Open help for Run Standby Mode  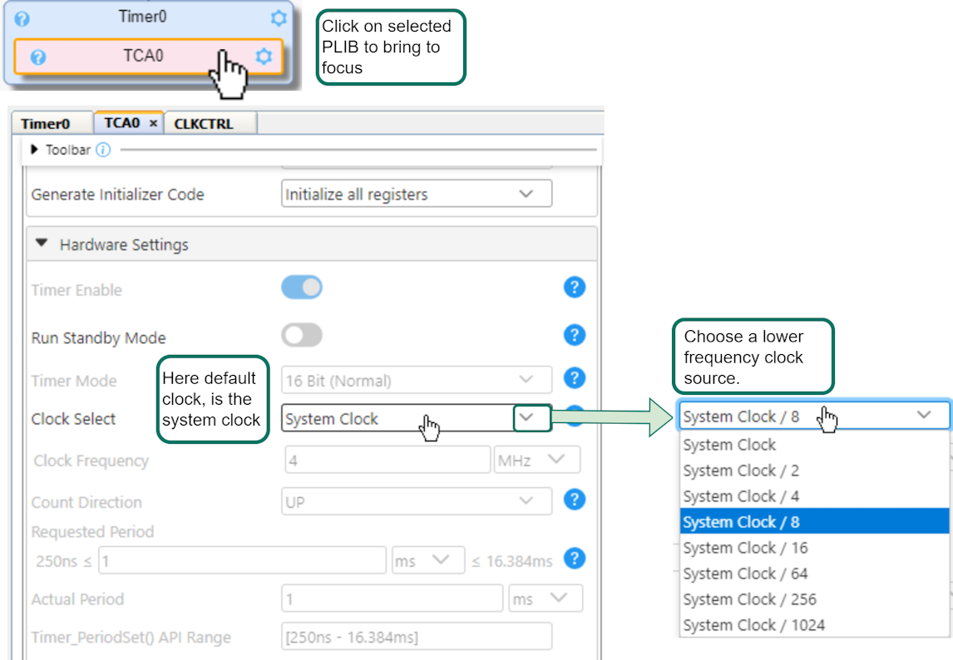click(x=574, y=336)
